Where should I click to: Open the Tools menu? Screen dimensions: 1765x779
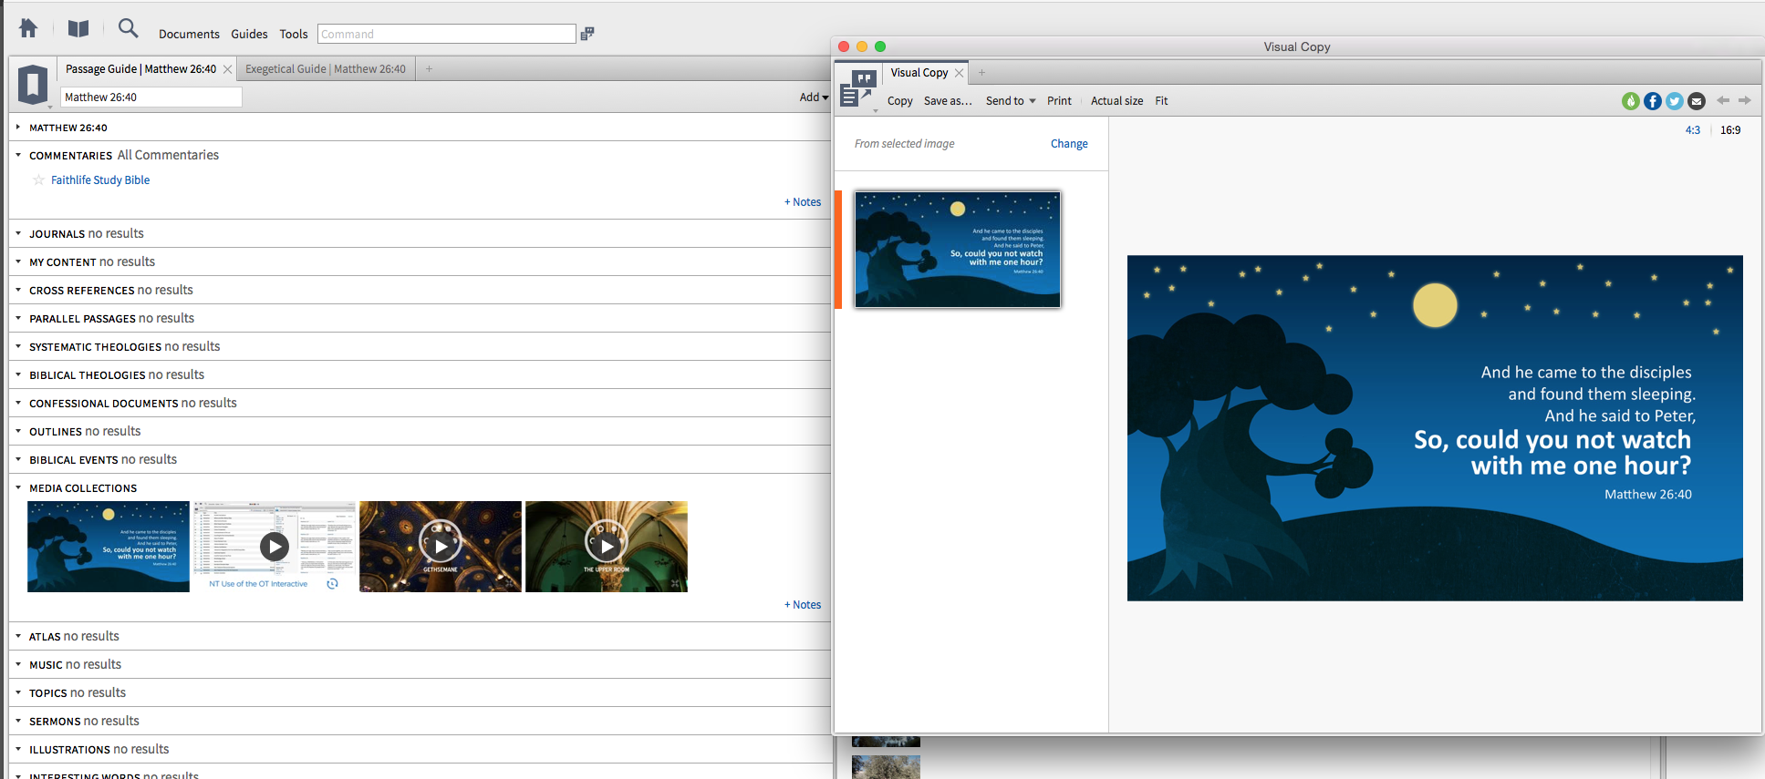[294, 35]
